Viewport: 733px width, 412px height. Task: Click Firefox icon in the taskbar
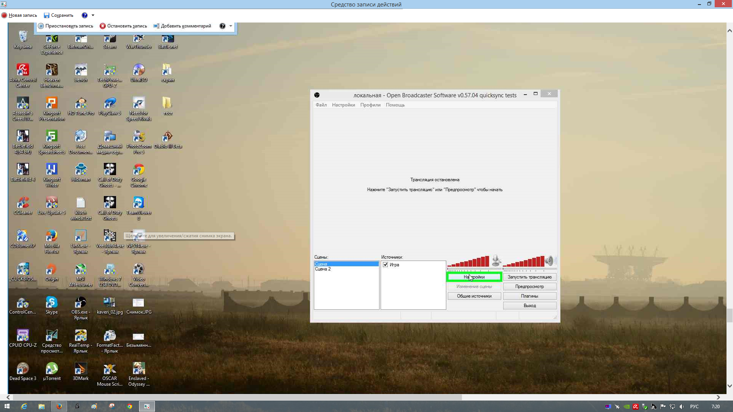click(x=59, y=406)
